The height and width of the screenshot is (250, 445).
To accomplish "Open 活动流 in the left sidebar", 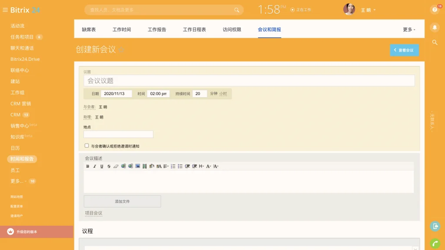I will click(17, 26).
